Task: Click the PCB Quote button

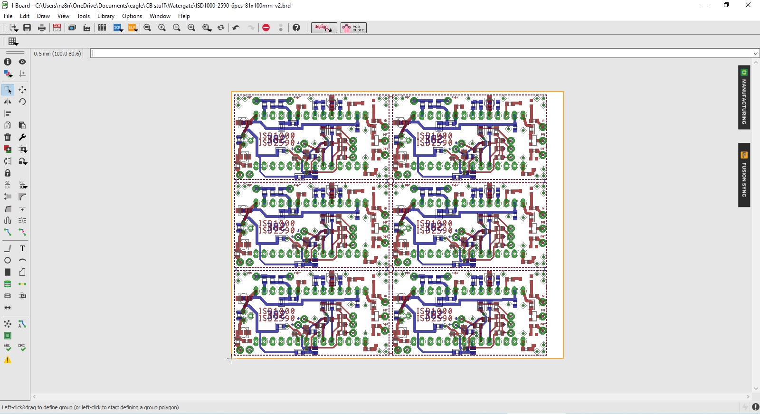Action: [353, 28]
